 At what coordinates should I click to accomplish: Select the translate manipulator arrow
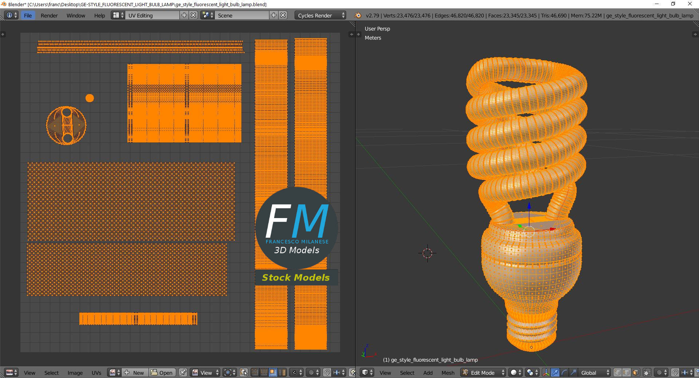pyautogui.click(x=555, y=373)
